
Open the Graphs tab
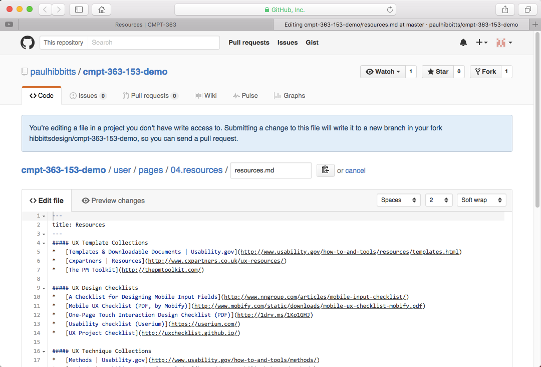290,96
